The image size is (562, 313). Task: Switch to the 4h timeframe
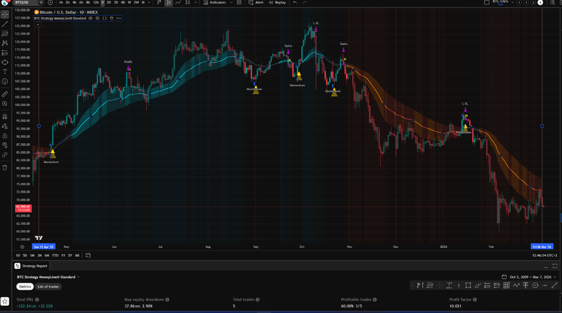point(74,2)
